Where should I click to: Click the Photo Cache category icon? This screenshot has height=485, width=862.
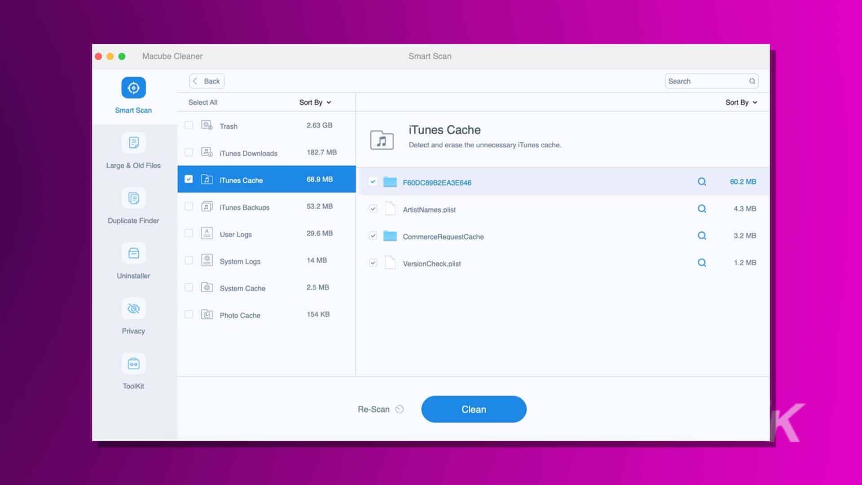[x=207, y=314]
